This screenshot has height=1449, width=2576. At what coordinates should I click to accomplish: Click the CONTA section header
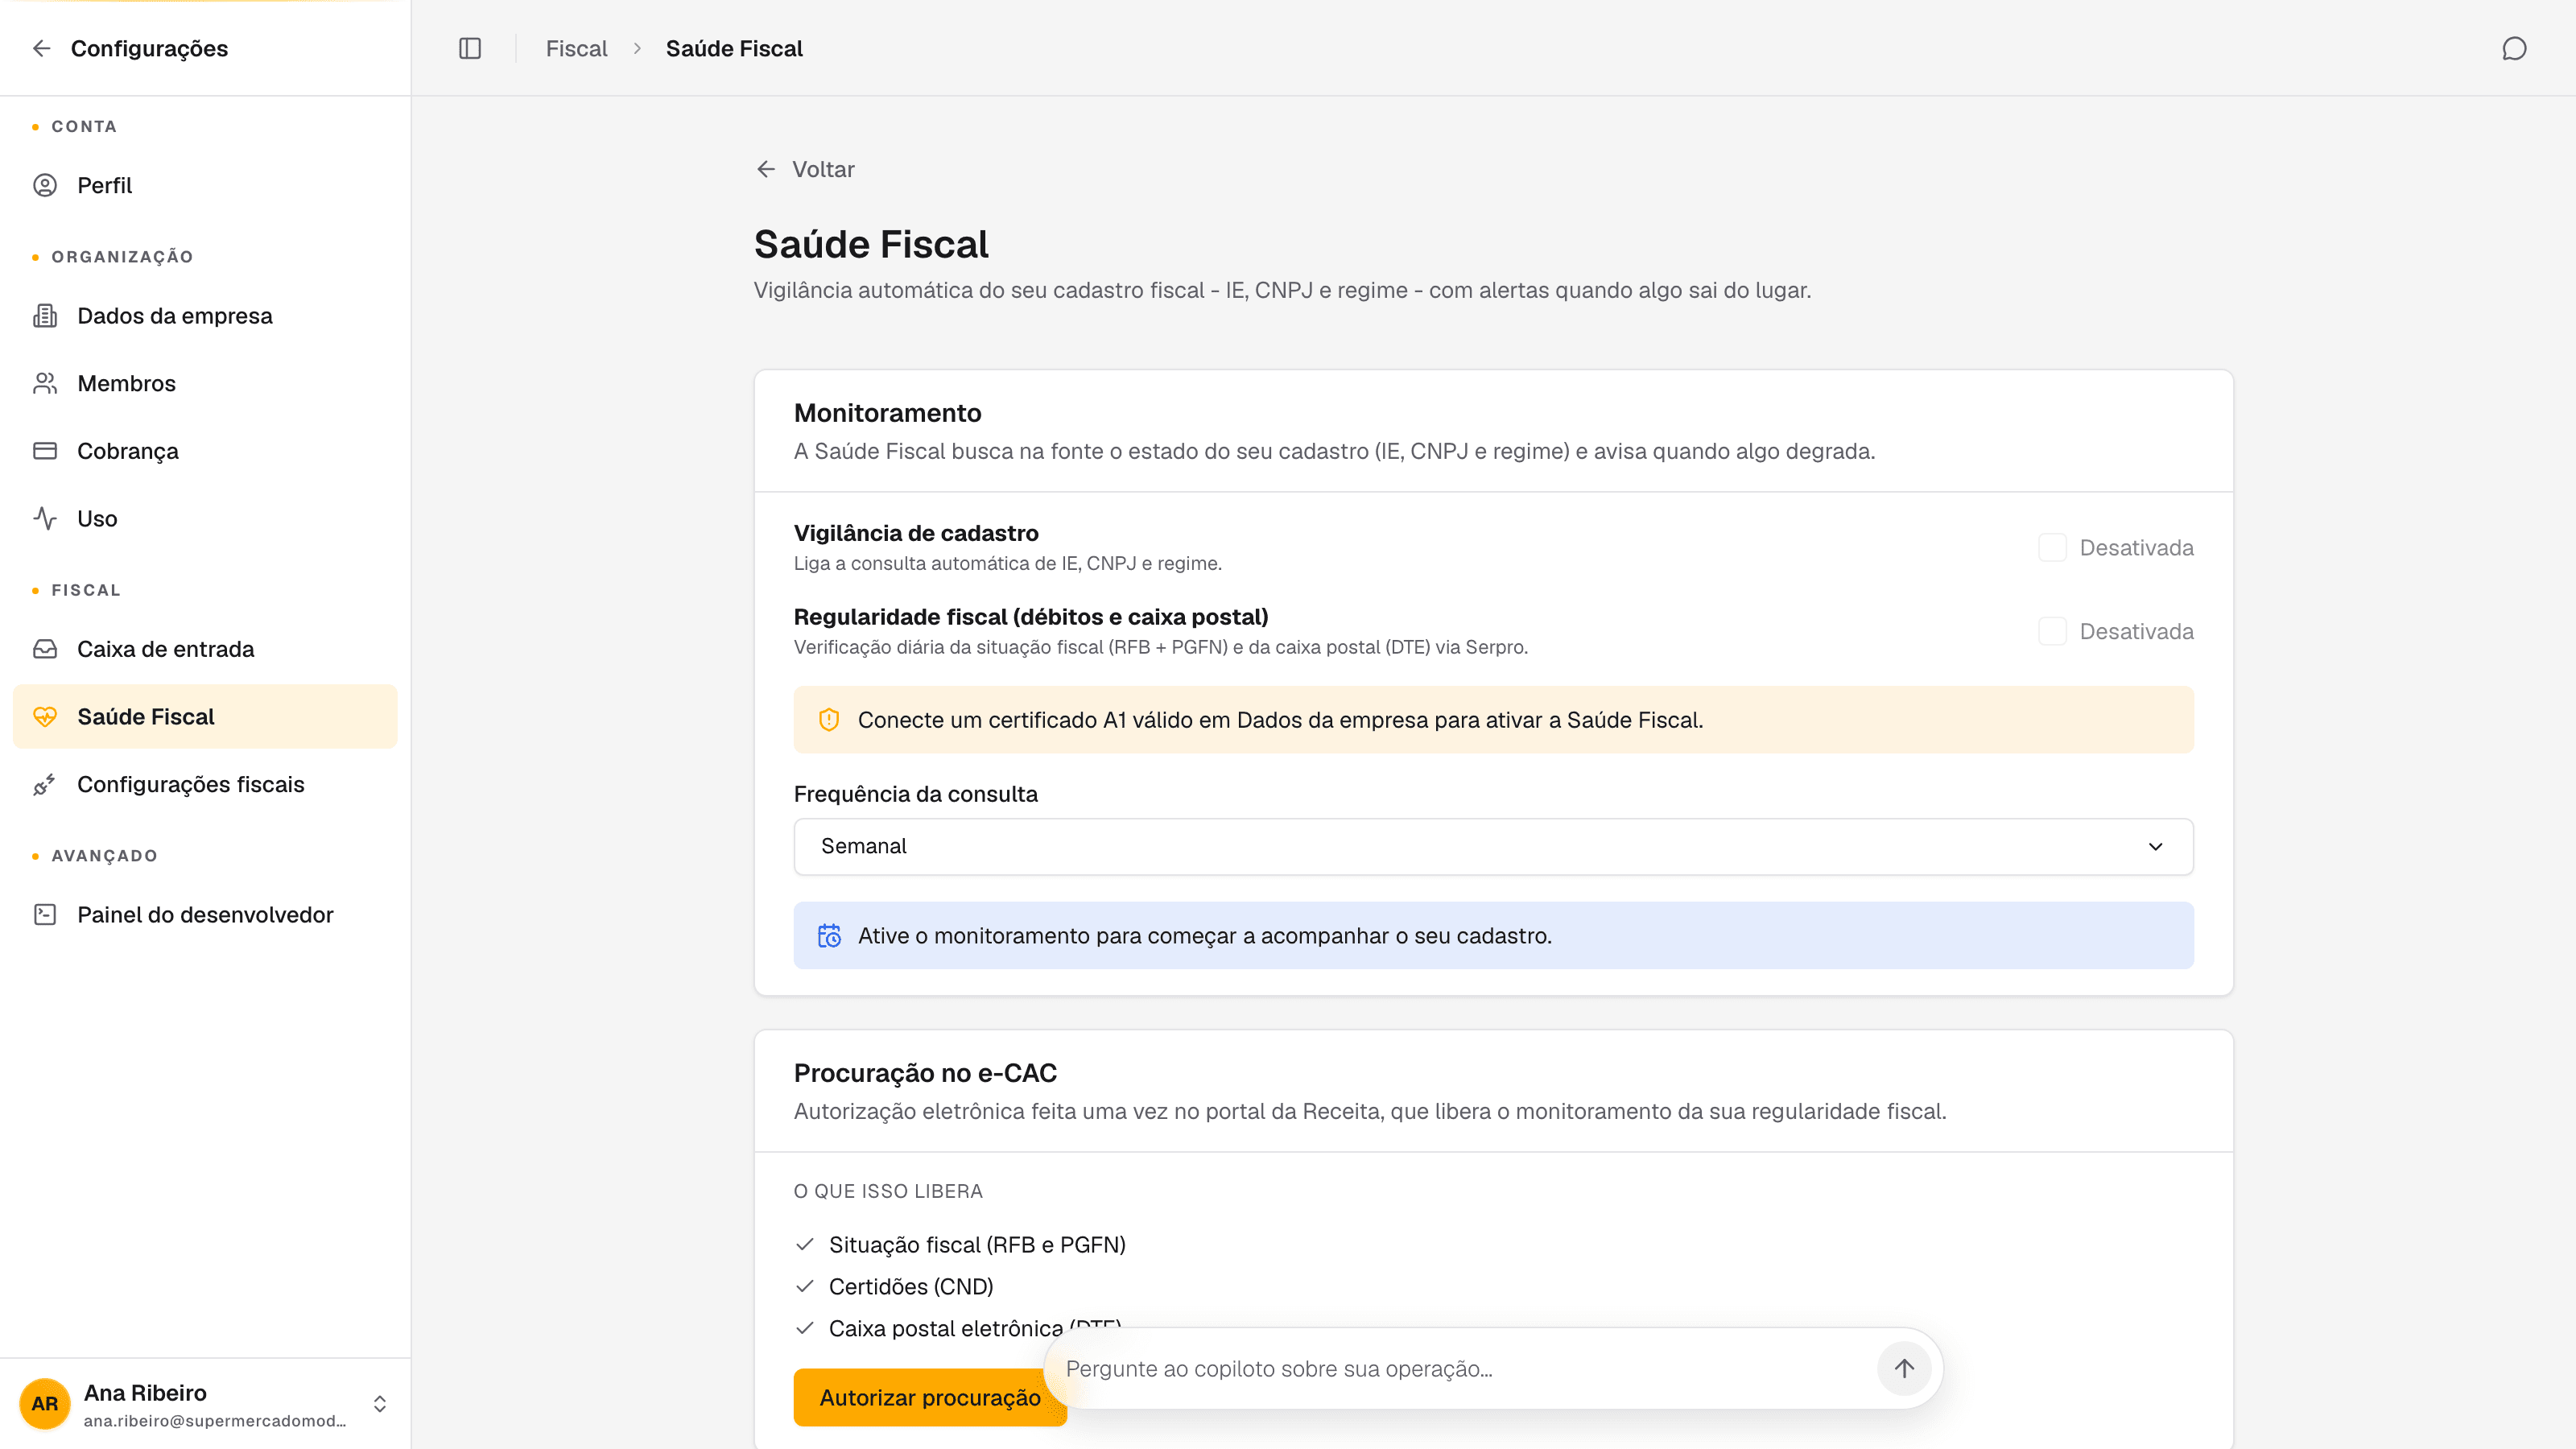click(x=84, y=126)
